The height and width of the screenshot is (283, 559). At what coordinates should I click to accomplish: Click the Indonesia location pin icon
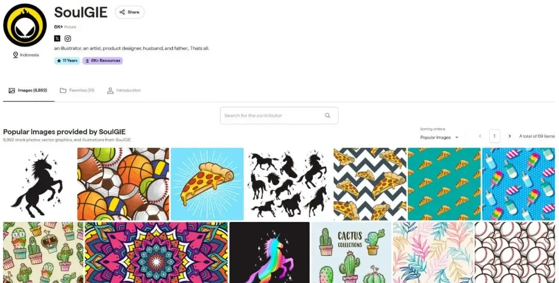coord(16,55)
